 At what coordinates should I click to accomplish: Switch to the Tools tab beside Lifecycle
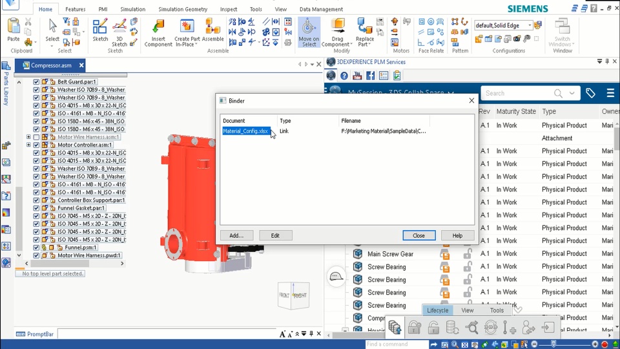click(x=497, y=310)
